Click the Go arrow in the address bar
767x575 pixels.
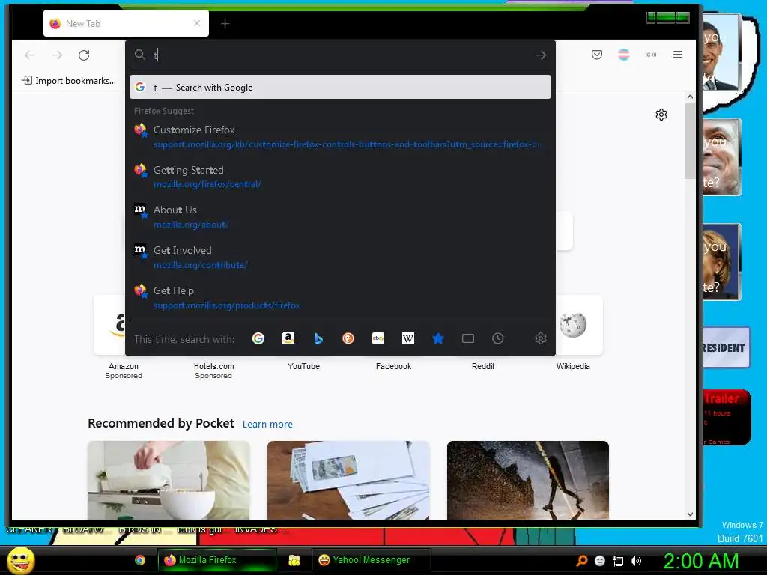[x=541, y=55]
